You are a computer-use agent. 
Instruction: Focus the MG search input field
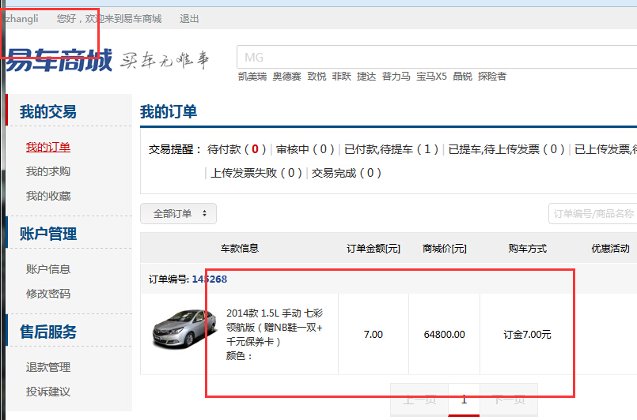click(437, 57)
